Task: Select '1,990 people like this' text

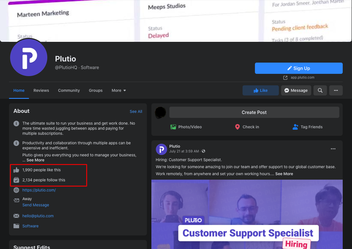Action: coord(41,170)
